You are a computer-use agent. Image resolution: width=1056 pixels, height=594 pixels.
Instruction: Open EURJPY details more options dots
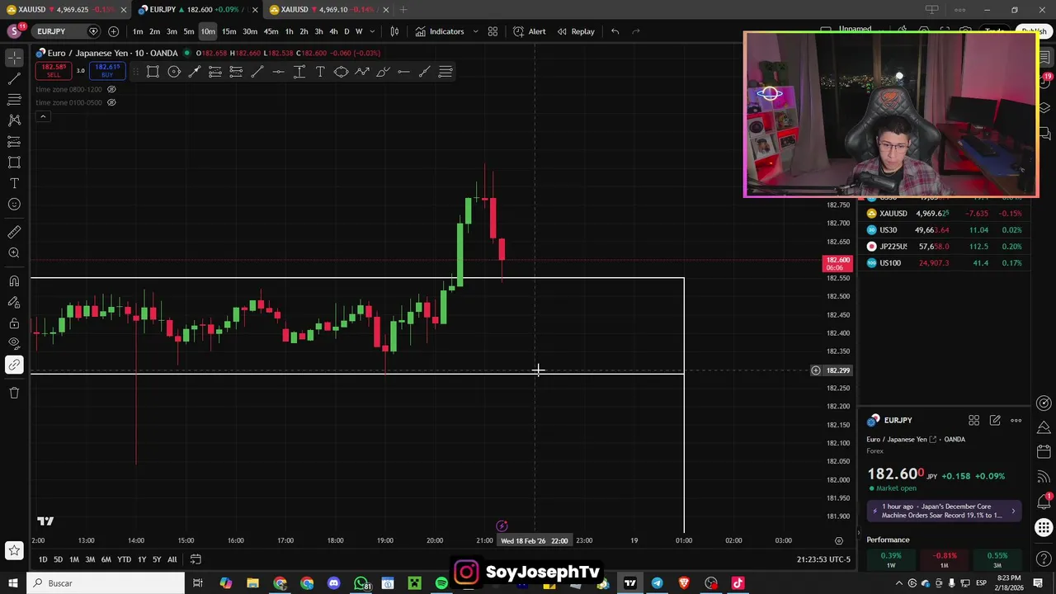1016,421
